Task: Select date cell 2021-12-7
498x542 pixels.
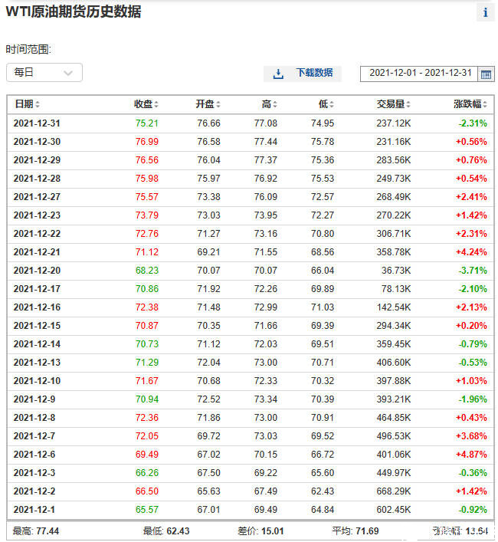Action: (x=34, y=436)
